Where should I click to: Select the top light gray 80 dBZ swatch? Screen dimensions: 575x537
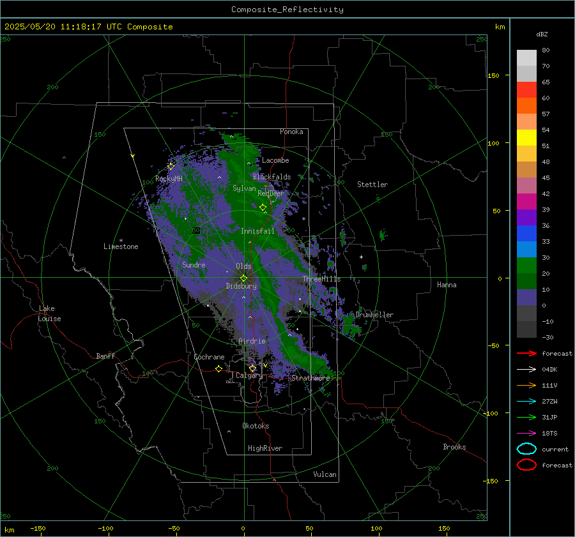click(x=526, y=58)
